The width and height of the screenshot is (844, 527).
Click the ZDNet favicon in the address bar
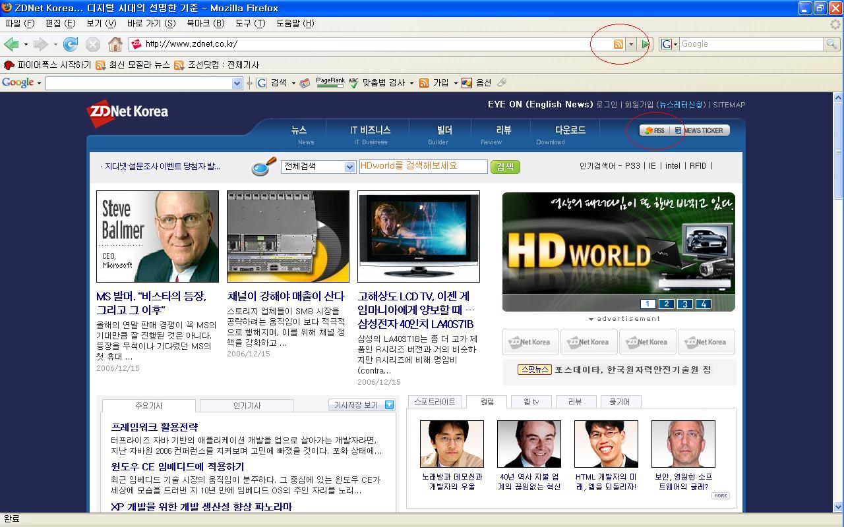[x=136, y=44]
